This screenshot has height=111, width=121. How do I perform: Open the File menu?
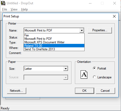click(5, 9)
